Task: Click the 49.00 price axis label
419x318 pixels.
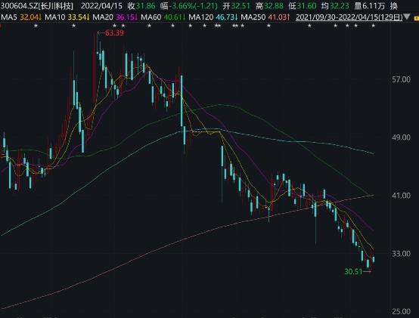Action: [x=401, y=137]
